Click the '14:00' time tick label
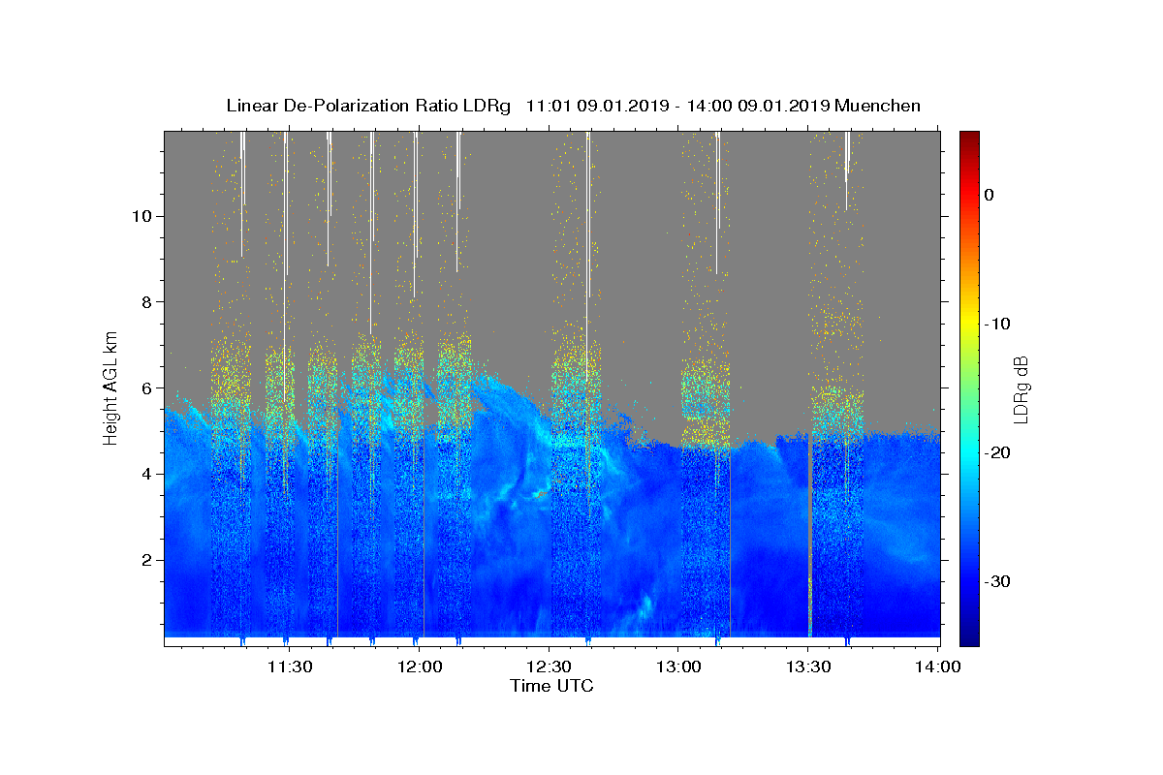Screen dimensions: 1163x775 [x=938, y=666]
